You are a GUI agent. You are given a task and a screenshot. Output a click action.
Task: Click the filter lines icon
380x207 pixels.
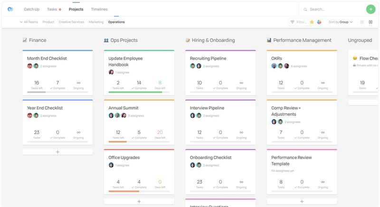pos(292,22)
